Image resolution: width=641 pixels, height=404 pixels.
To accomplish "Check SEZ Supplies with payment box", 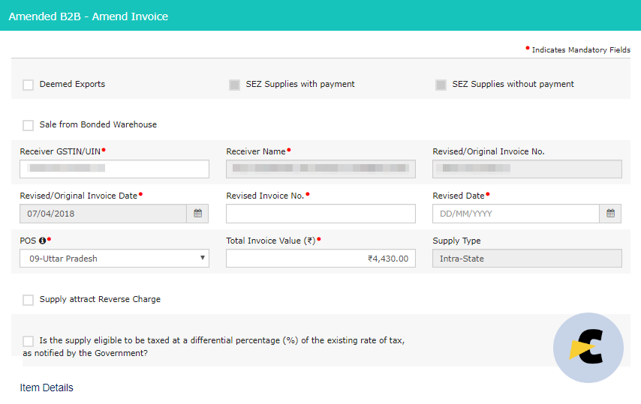I will [235, 85].
